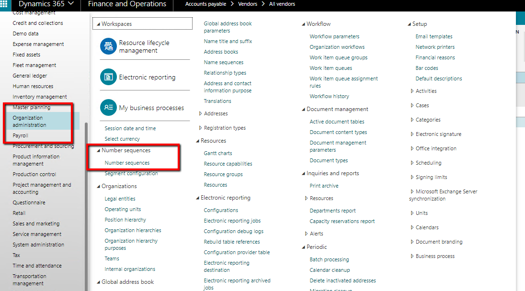The width and height of the screenshot is (525, 291).
Task: Open Electronic reporting Configurations link
Action: (221, 211)
